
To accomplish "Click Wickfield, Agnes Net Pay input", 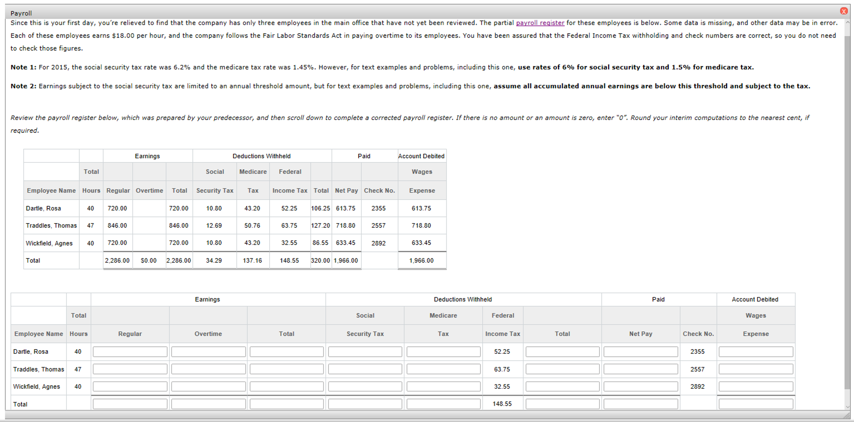I will (641, 387).
